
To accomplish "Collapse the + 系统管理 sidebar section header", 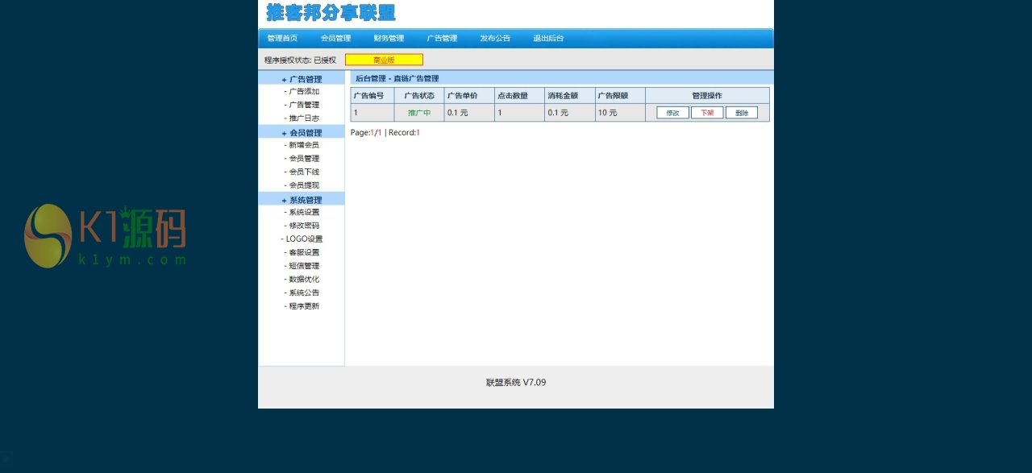I will [302, 200].
